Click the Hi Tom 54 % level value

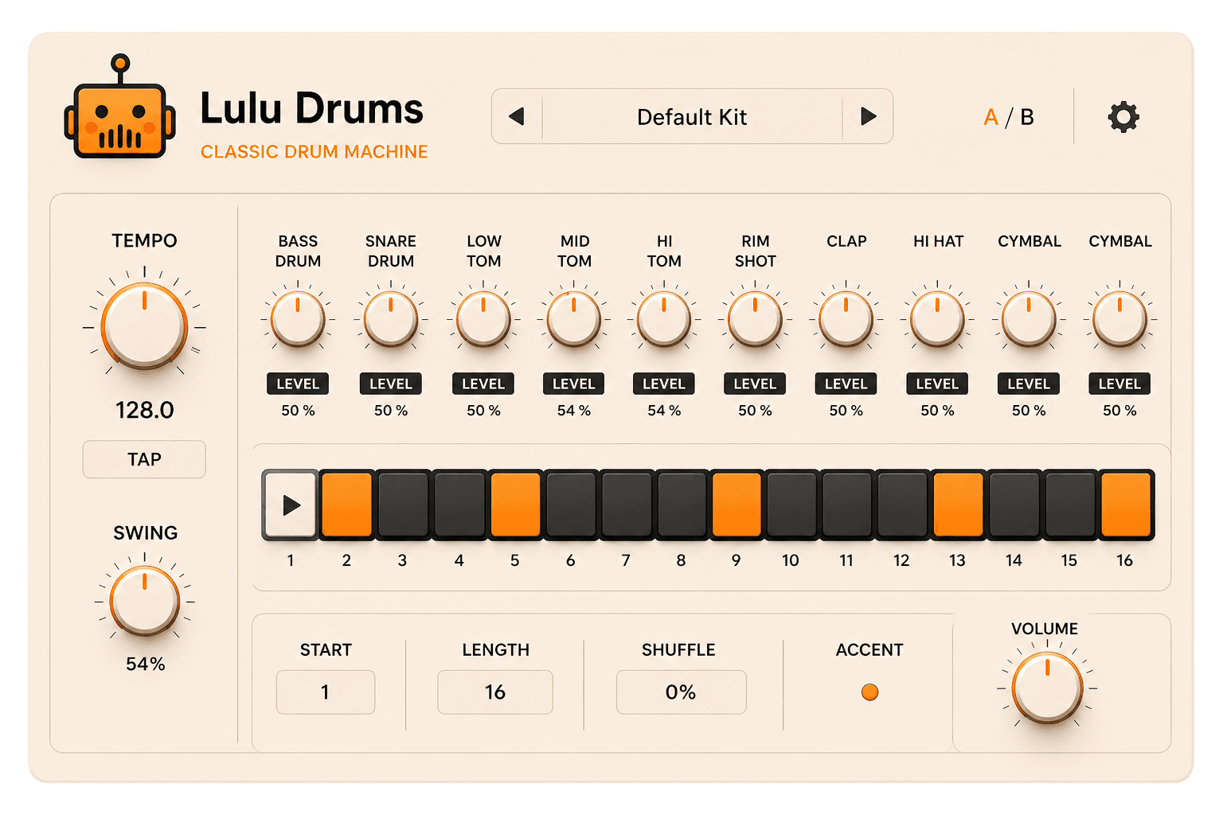[x=664, y=411]
